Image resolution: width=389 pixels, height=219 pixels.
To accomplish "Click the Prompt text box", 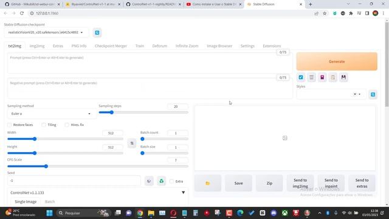I will tap(150, 63).
